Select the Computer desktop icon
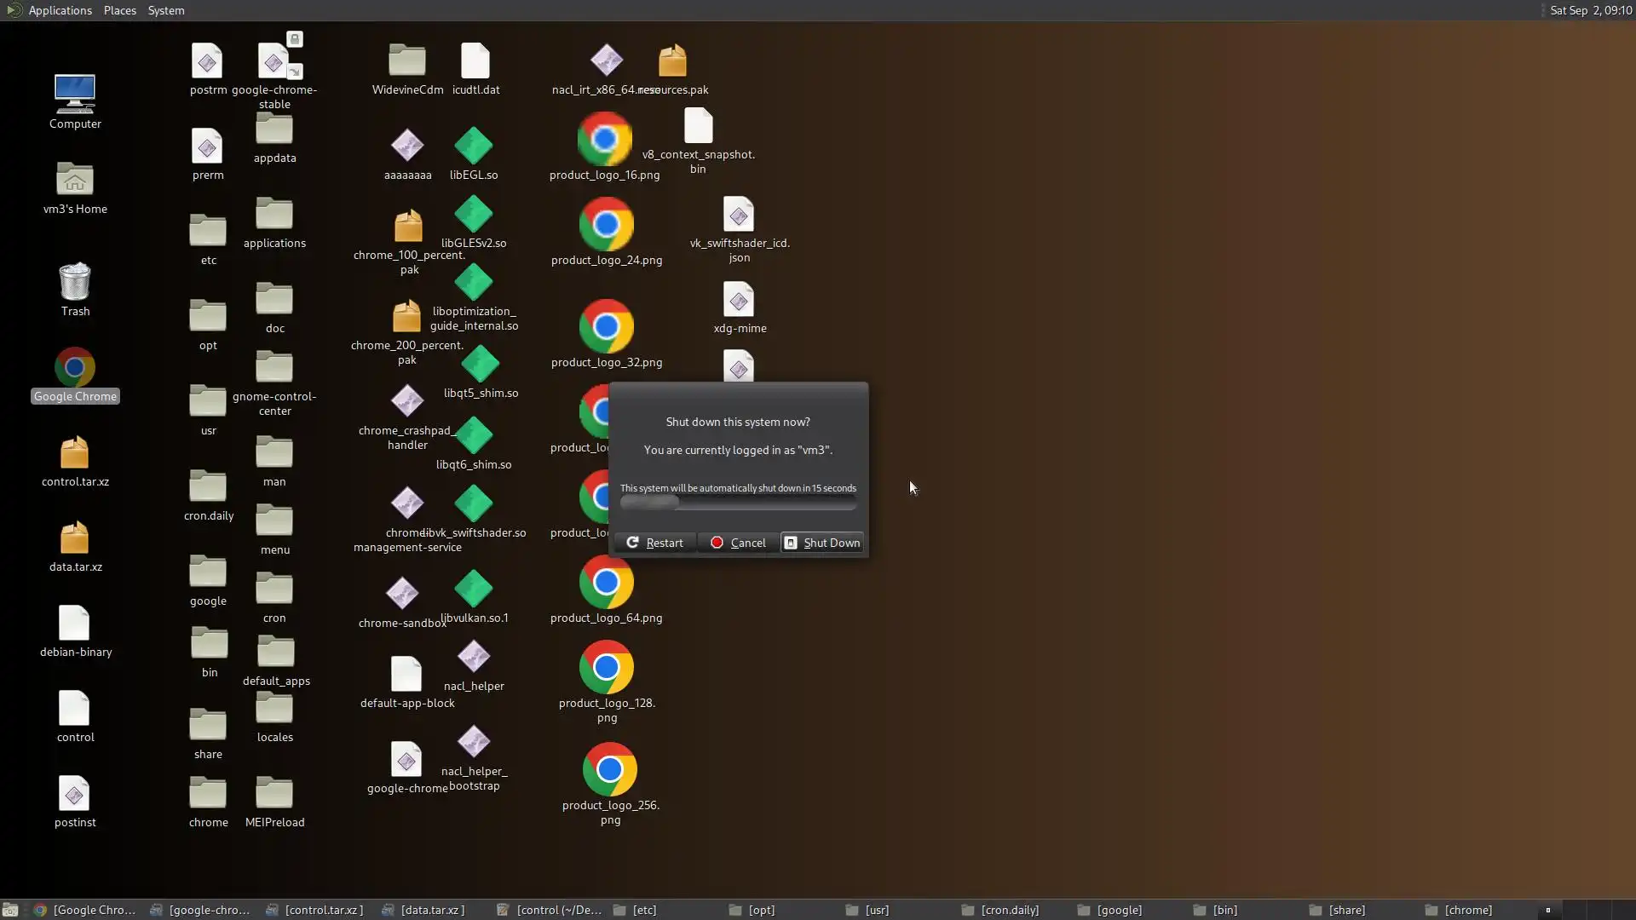 [75, 95]
